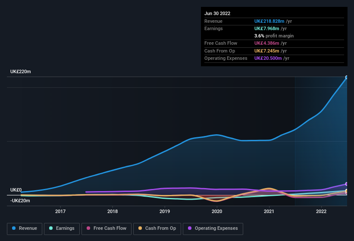This screenshot has height=241, width=354.
Task: Click the -UK£20m y-axis label
Action: tap(20, 201)
